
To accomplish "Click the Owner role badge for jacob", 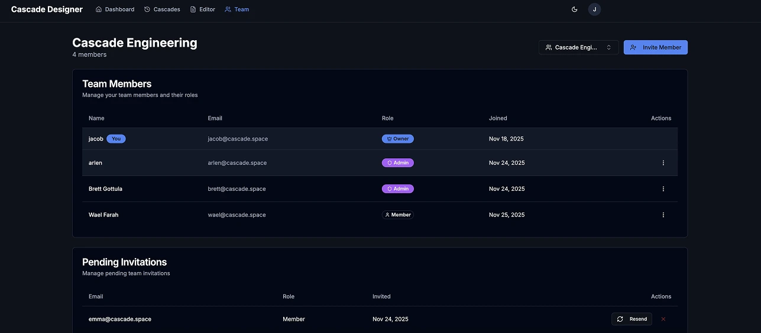I will coord(397,139).
